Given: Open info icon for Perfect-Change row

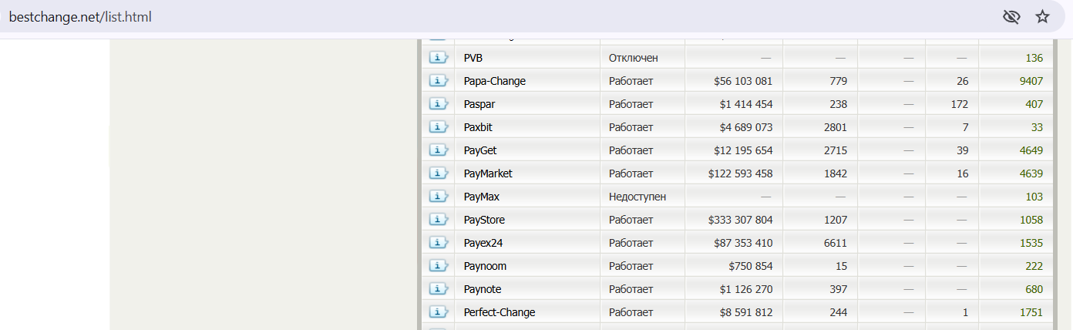Looking at the screenshot, I should (x=439, y=312).
